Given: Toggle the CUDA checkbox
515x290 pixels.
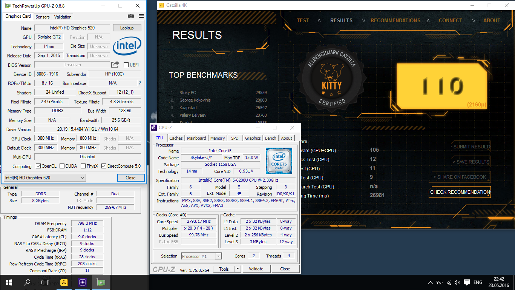Looking at the screenshot, I should [x=61, y=166].
